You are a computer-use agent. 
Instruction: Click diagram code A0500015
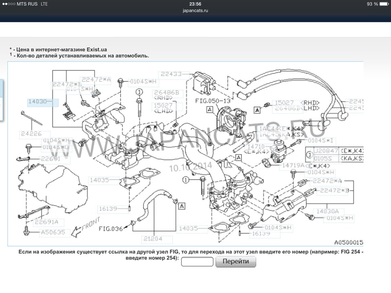(349, 243)
